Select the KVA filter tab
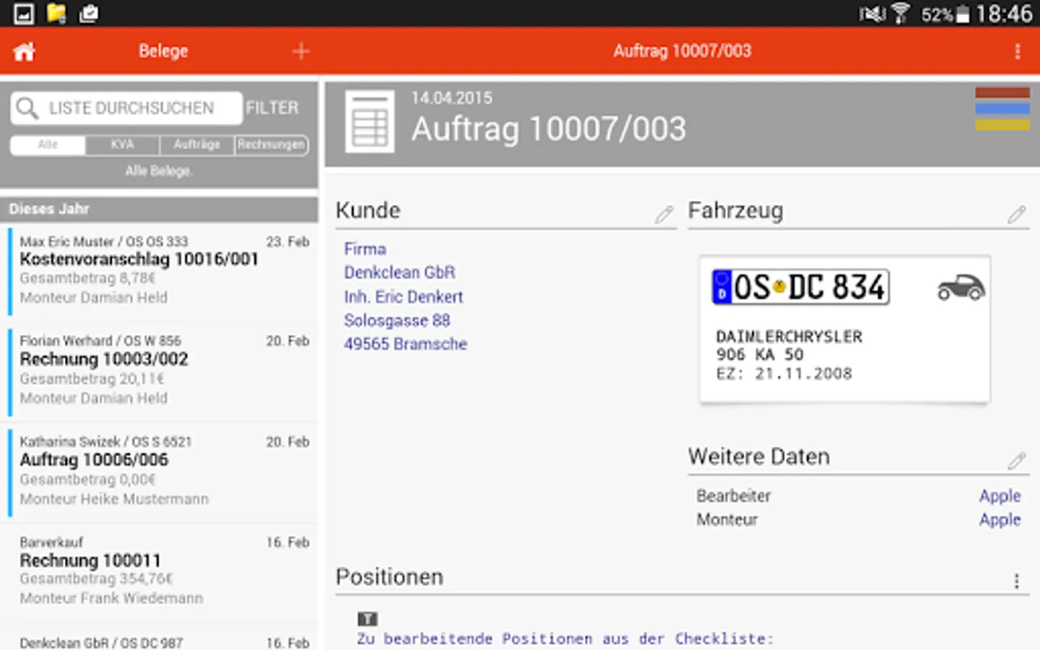1040x650 pixels. (122, 144)
